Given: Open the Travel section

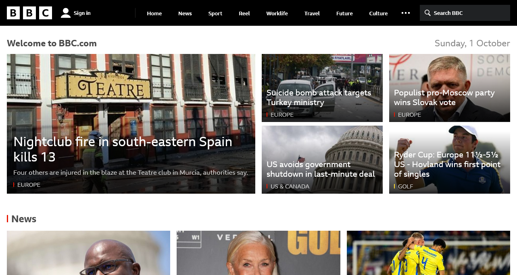Looking at the screenshot, I should point(312,13).
